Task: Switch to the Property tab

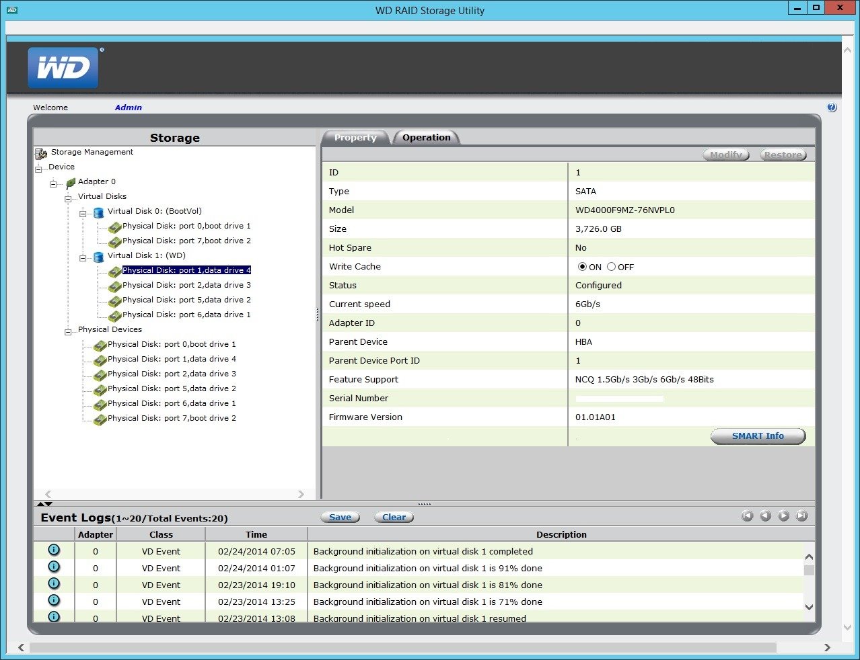Action: pyautogui.click(x=355, y=137)
